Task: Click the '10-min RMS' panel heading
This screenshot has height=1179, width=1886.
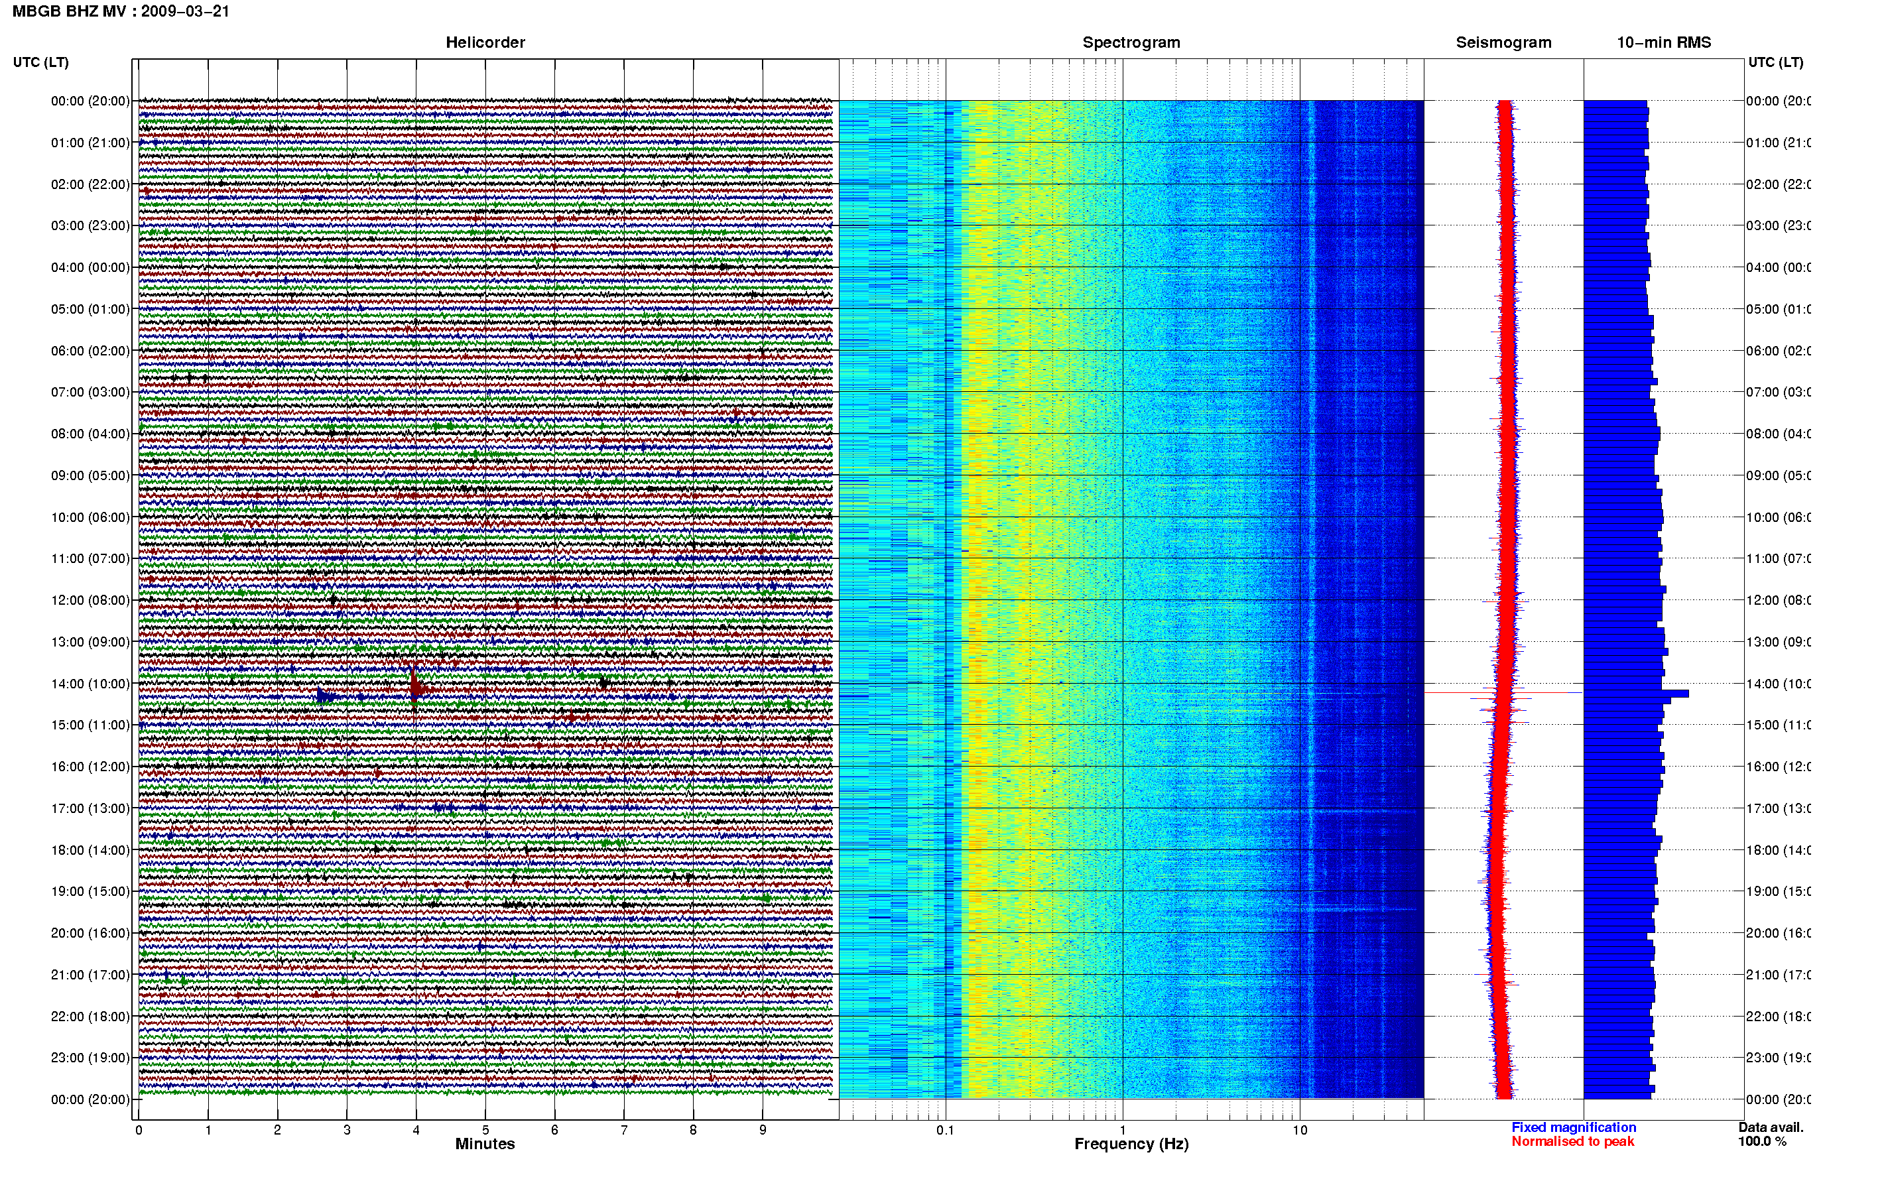Action: 1664,42
